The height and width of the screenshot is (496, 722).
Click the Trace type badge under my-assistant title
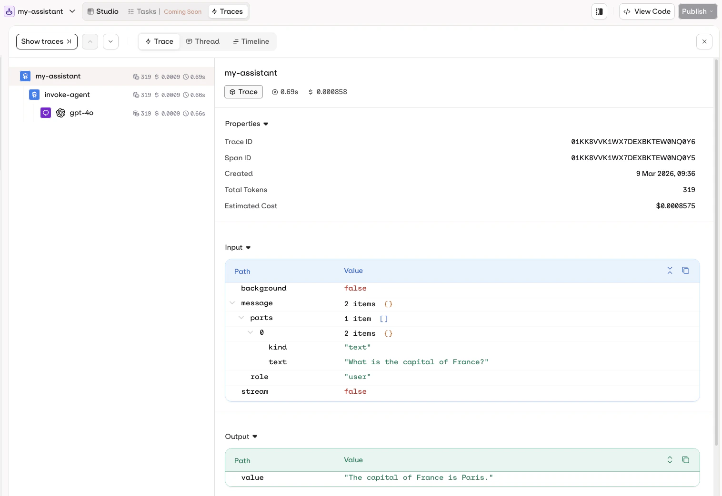243,92
